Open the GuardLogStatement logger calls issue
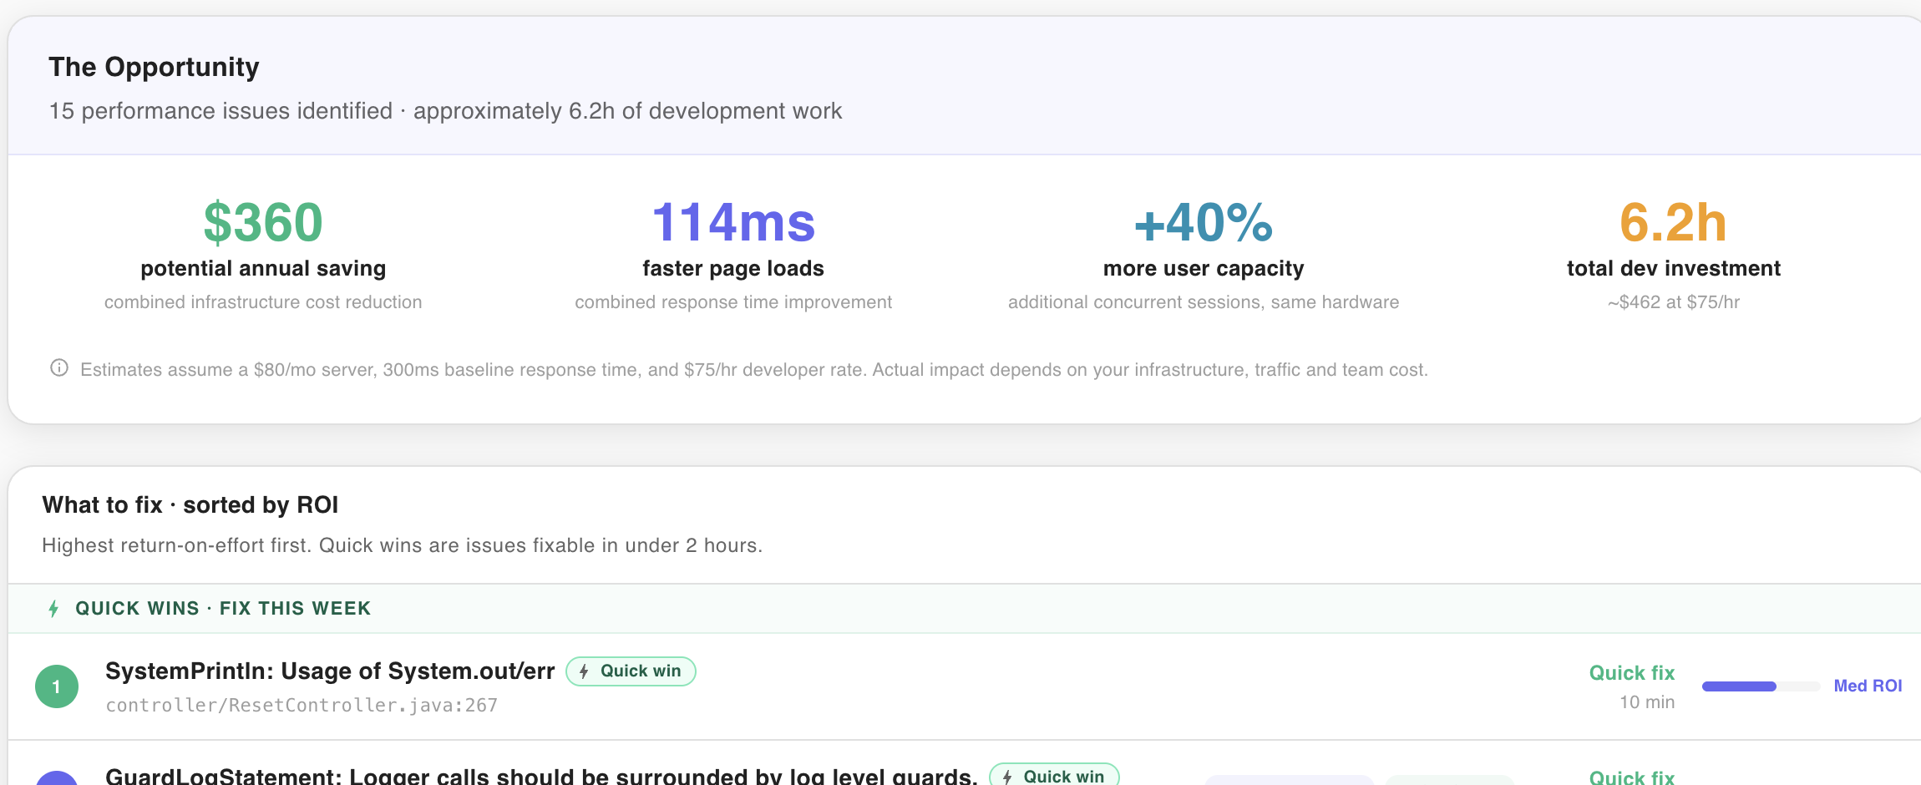The width and height of the screenshot is (1921, 785). (x=541, y=776)
